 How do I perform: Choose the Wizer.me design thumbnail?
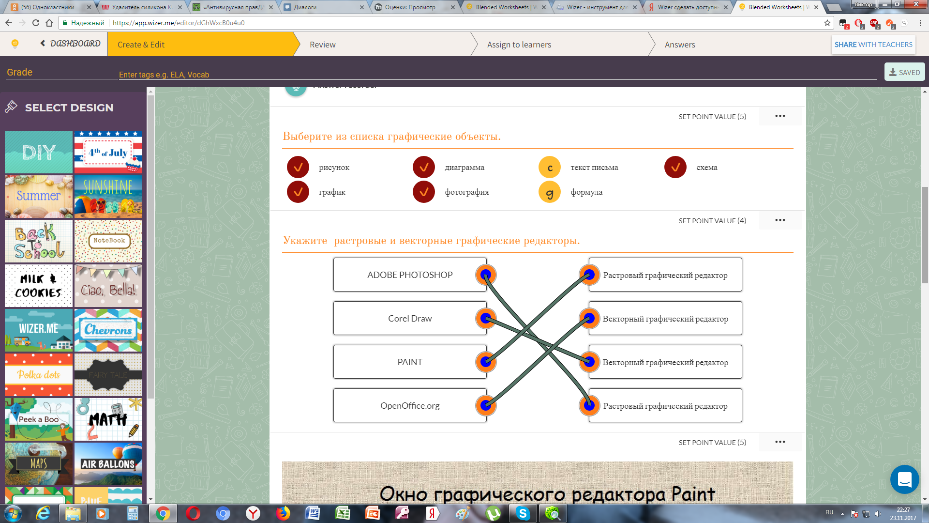(39, 330)
